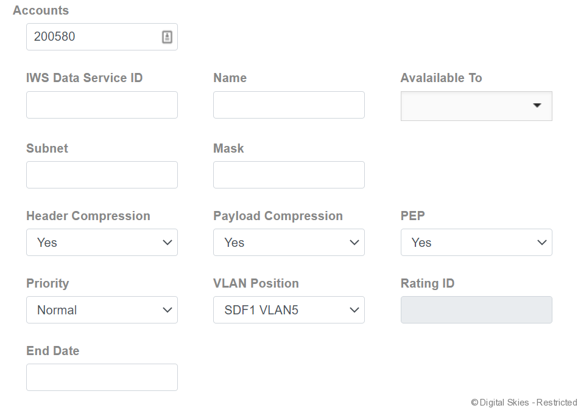The height and width of the screenshot is (408, 578).
Task: Click the greyed-out Rating ID field
Action: tap(476, 309)
